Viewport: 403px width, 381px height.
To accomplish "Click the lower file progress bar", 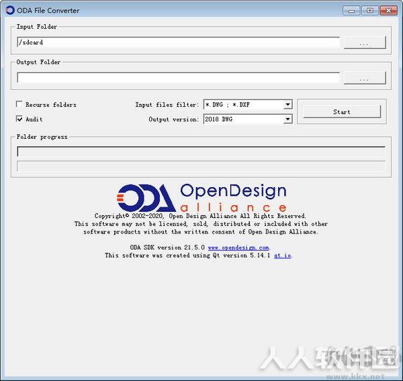I will pyautogui.click(x=201, y=166).
